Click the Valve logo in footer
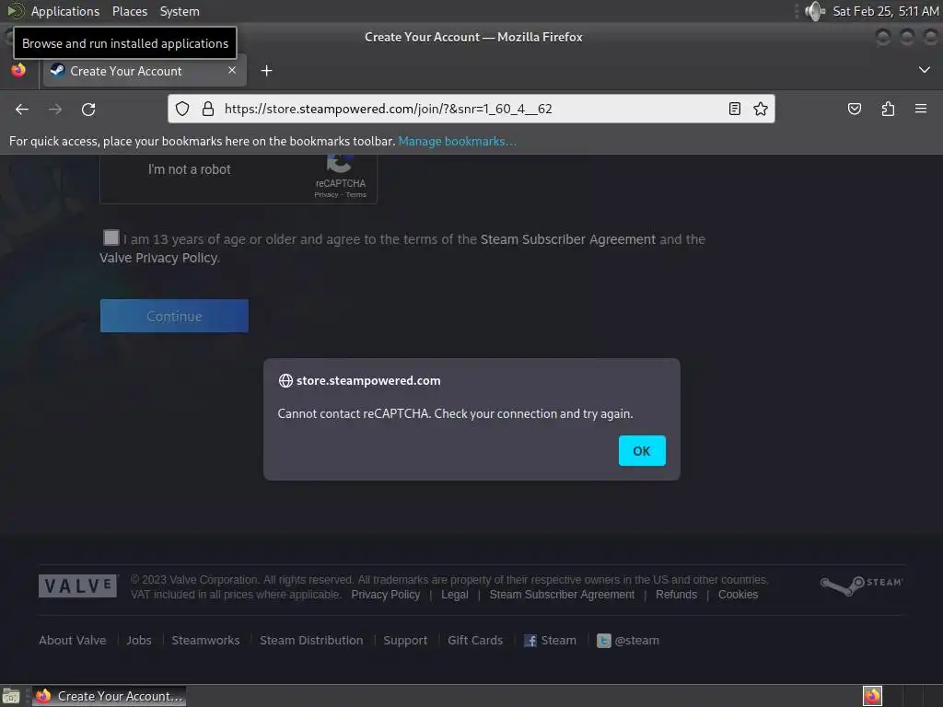The height and width of the screenshot is (707, 943). point(77,586)
